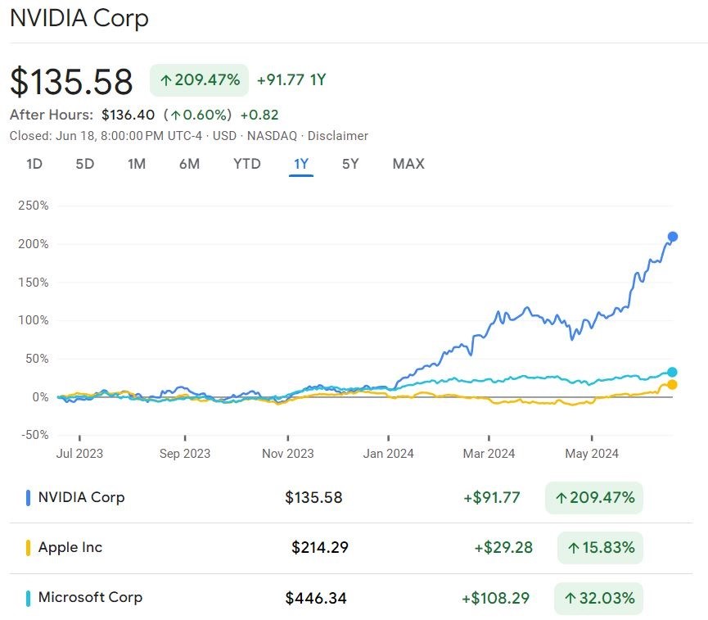The image size is (708, 620).
Task: Select the blue endpoint dot on the NVIDIA line
Action: pos(673,236)
